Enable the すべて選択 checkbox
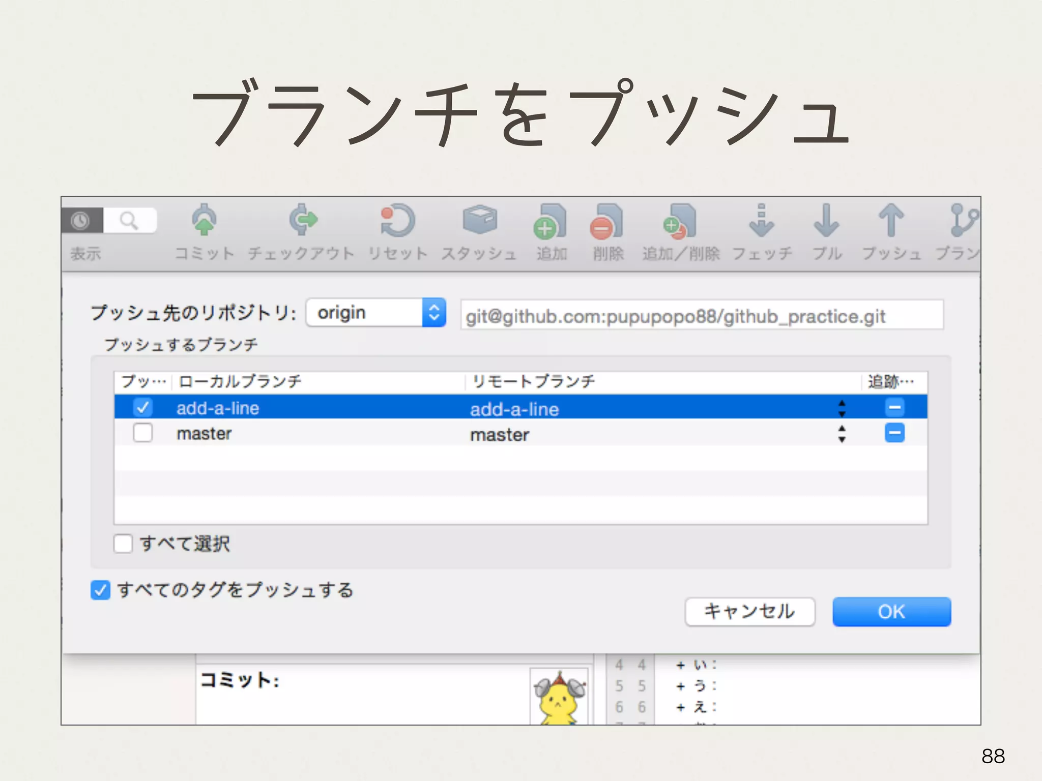Screen dimensions: 1042x781 123,544
